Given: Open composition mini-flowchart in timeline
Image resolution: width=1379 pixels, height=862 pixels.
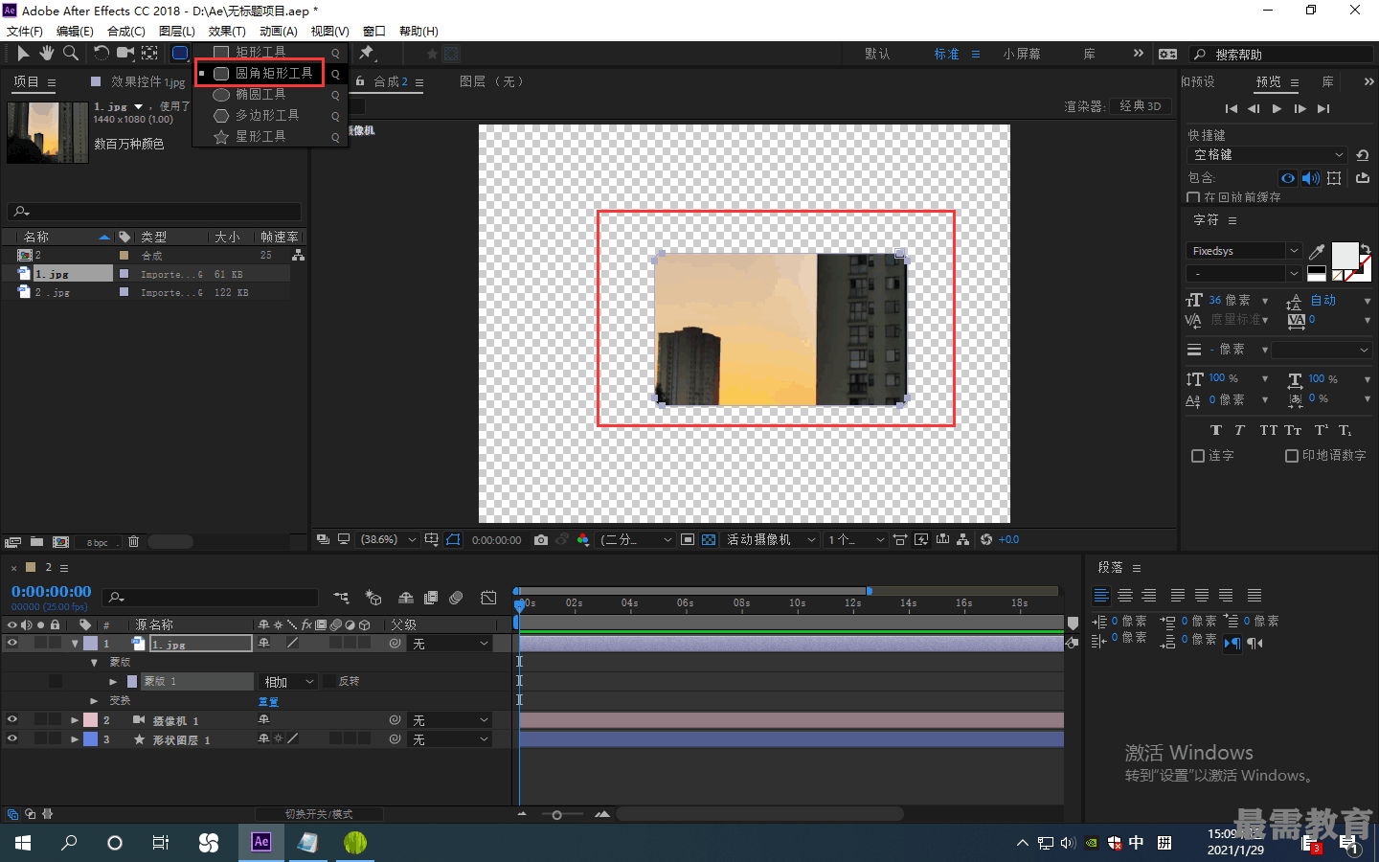Looking at the screenshot, I should coord(341,598).
